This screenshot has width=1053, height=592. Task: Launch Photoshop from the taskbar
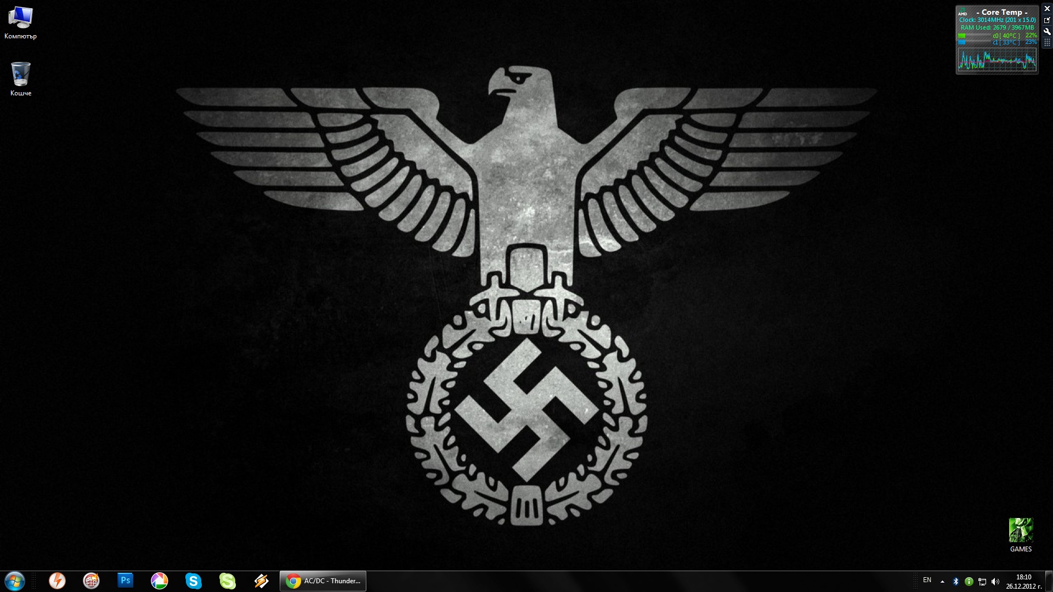(x=126, y=580)
